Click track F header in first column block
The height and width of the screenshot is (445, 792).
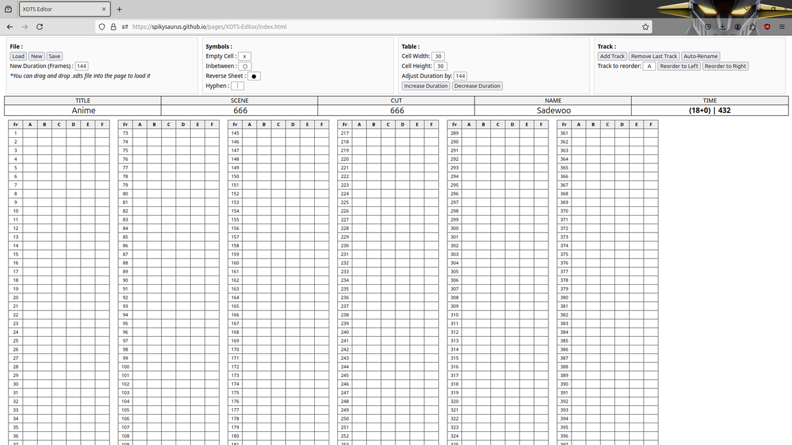coord(102,124)
